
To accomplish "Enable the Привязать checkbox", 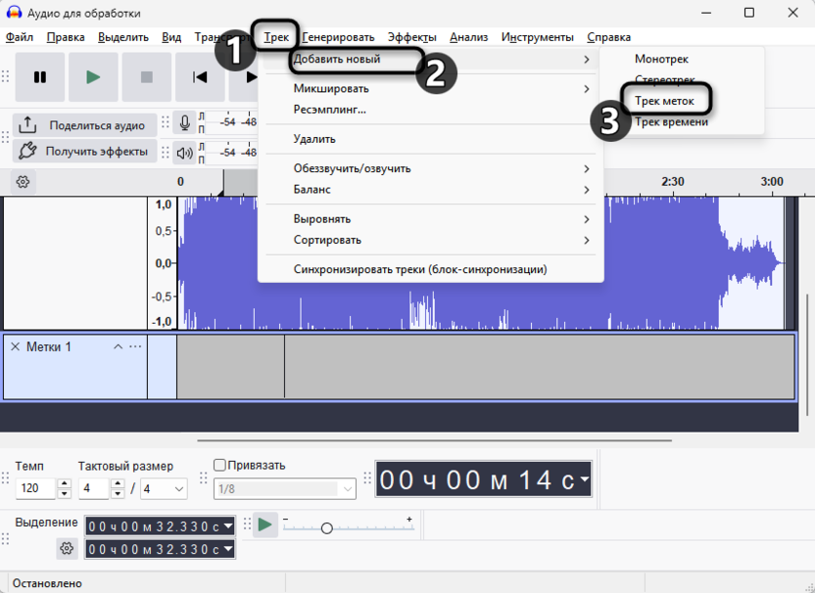I will click(x=217, y=467).
